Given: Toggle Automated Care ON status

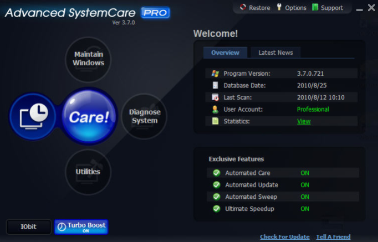Looking at the screenshot, I should [305, 173].
